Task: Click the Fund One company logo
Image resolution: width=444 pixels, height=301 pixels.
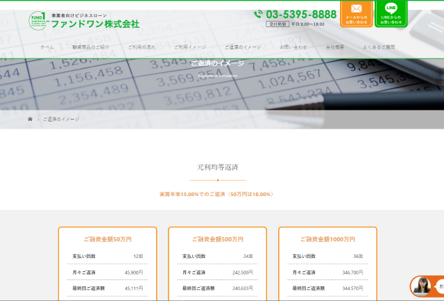Action: tap(37, 20)
